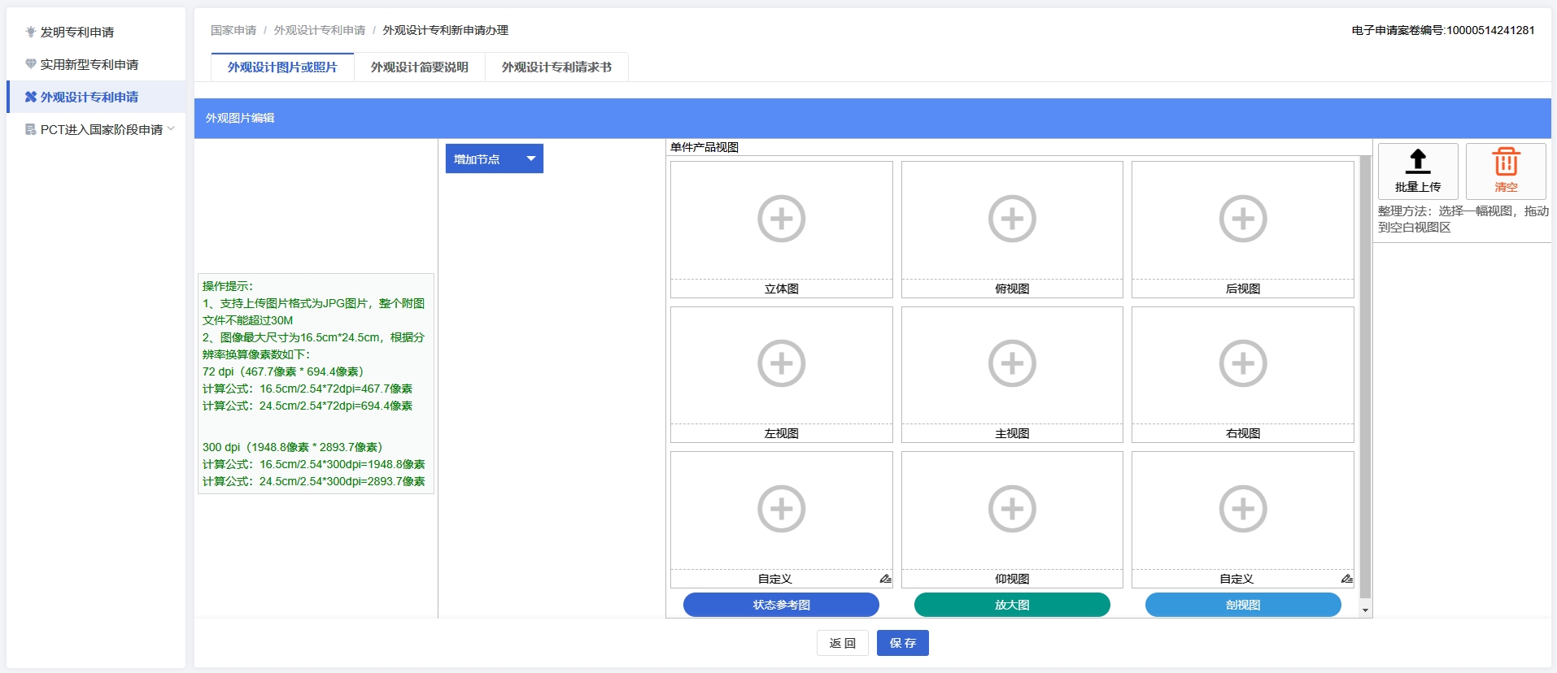
Task: Click the scrollbar down arrow in view panel
Action: click(x=1365, y=610)
